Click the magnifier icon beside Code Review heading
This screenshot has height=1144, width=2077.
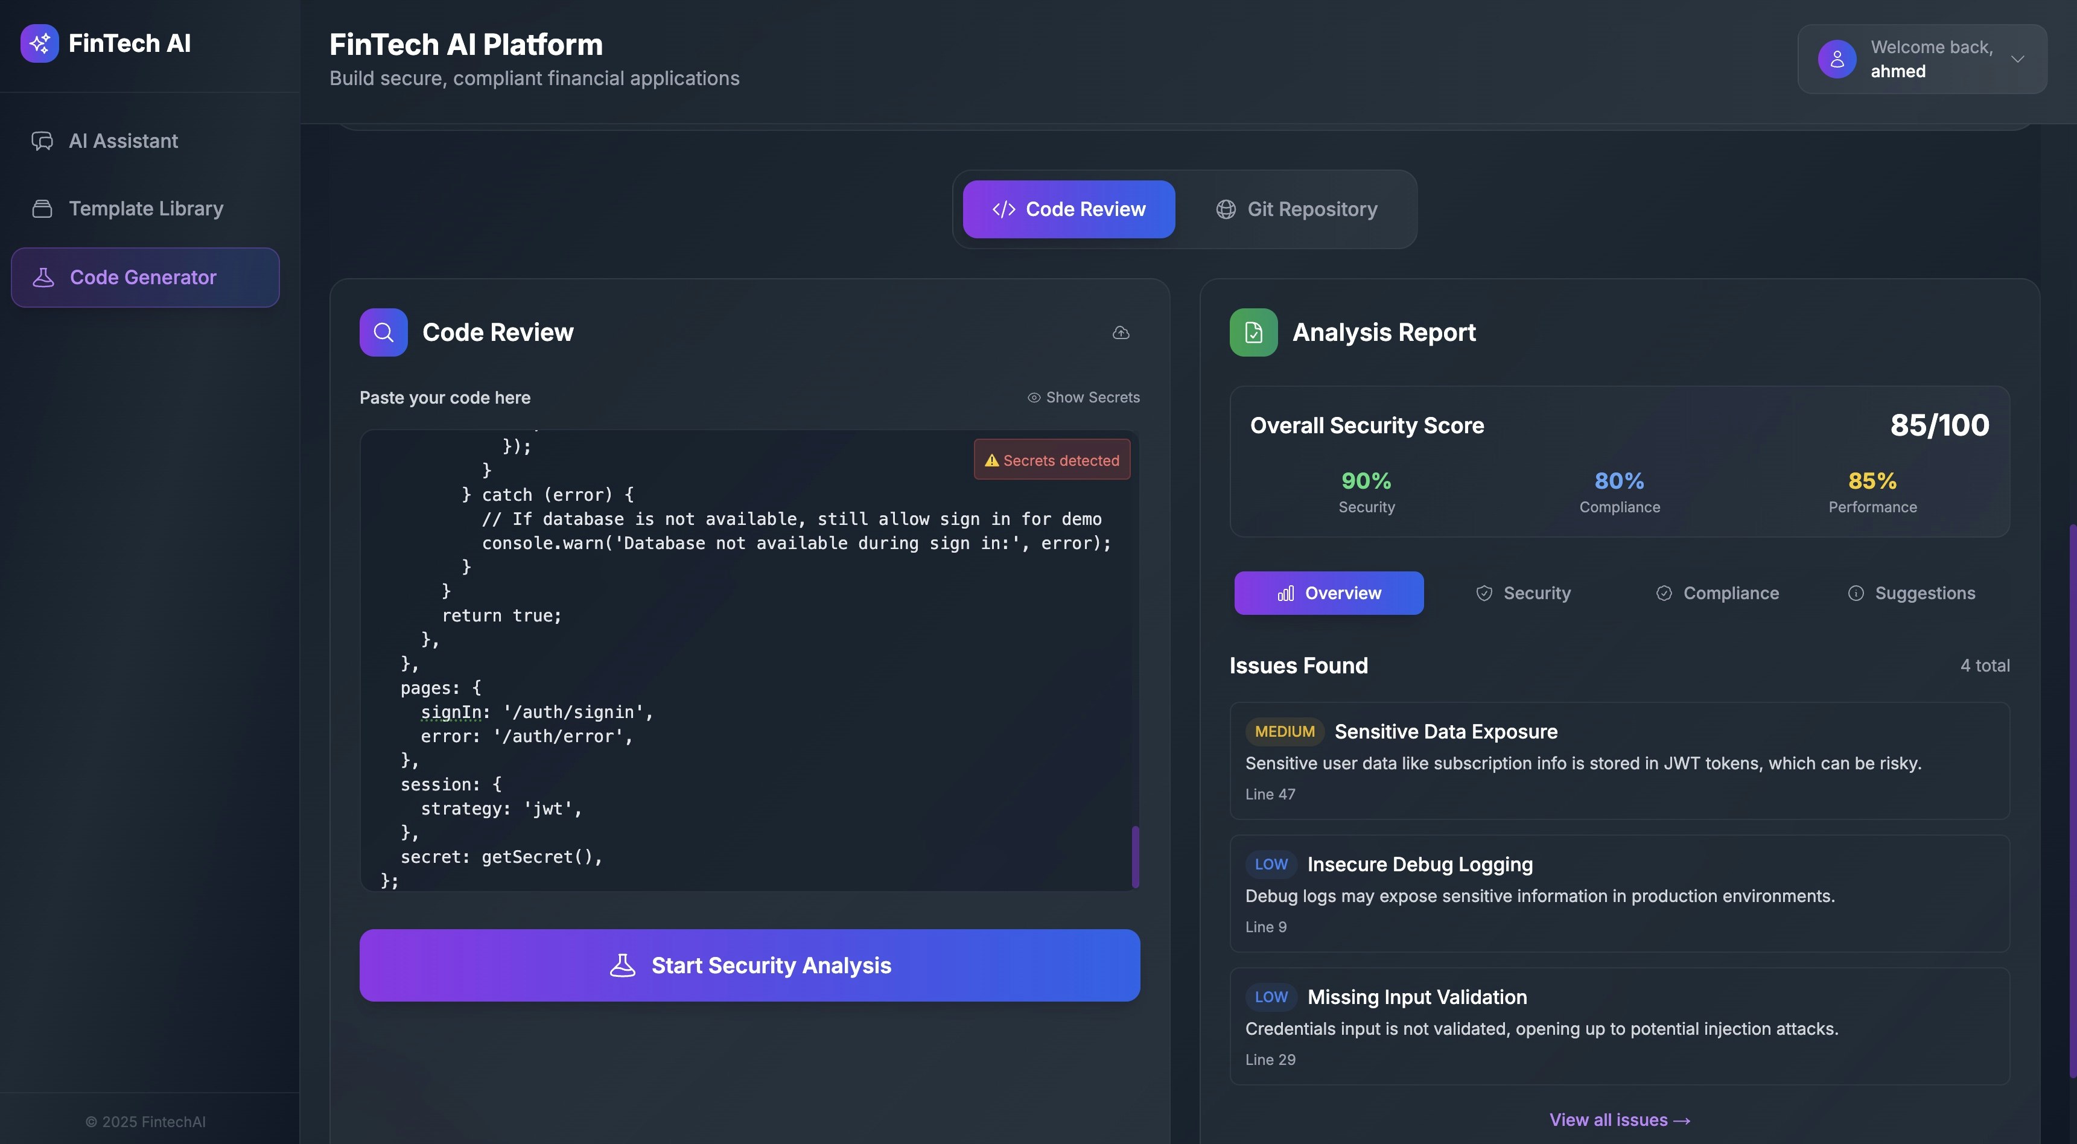(383, 331)
